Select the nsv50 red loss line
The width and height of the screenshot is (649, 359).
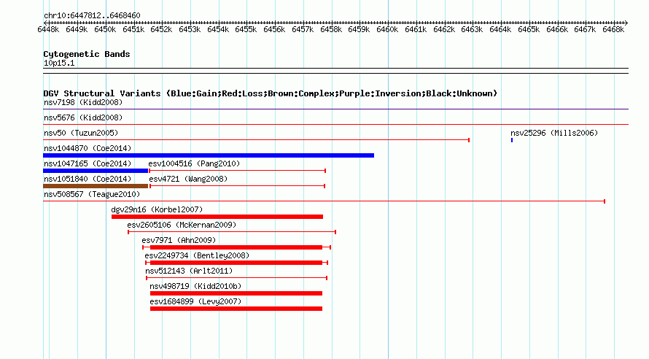(x=256, y=140)
